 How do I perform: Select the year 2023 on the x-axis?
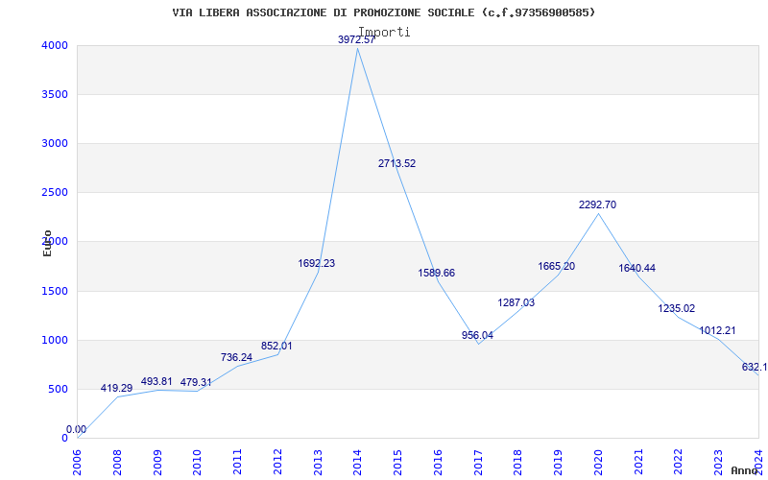(718, 462)
